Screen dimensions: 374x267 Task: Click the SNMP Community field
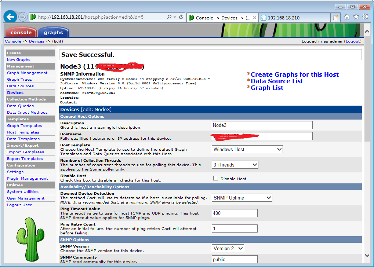(235, 259)
